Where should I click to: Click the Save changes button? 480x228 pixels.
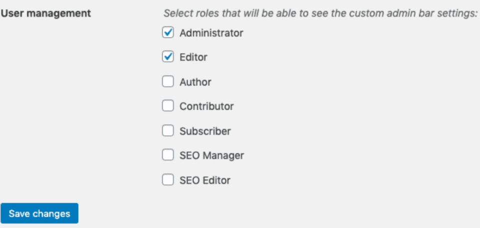tap(39, 214)
